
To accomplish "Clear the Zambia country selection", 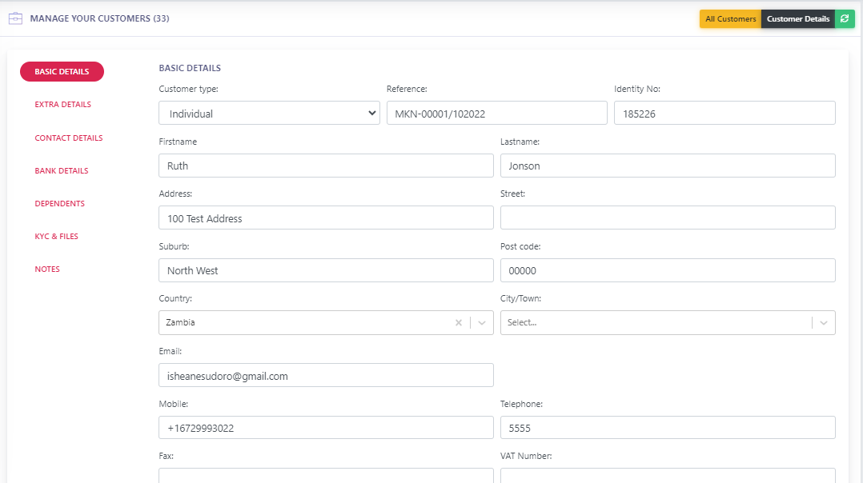I will click(459, 322).
